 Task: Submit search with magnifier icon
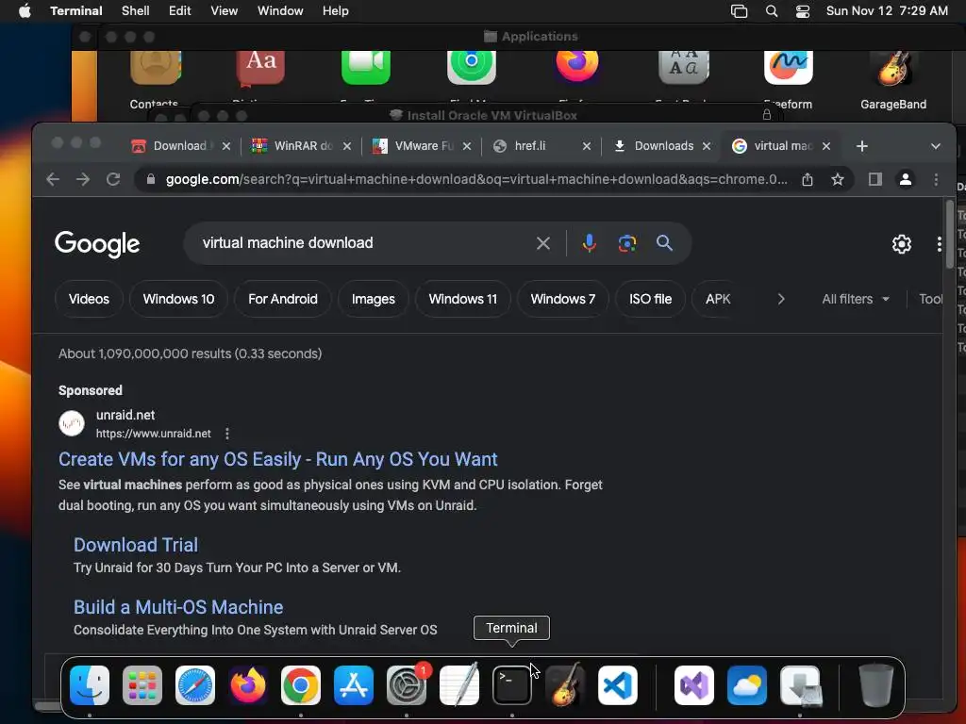point(664,243)
